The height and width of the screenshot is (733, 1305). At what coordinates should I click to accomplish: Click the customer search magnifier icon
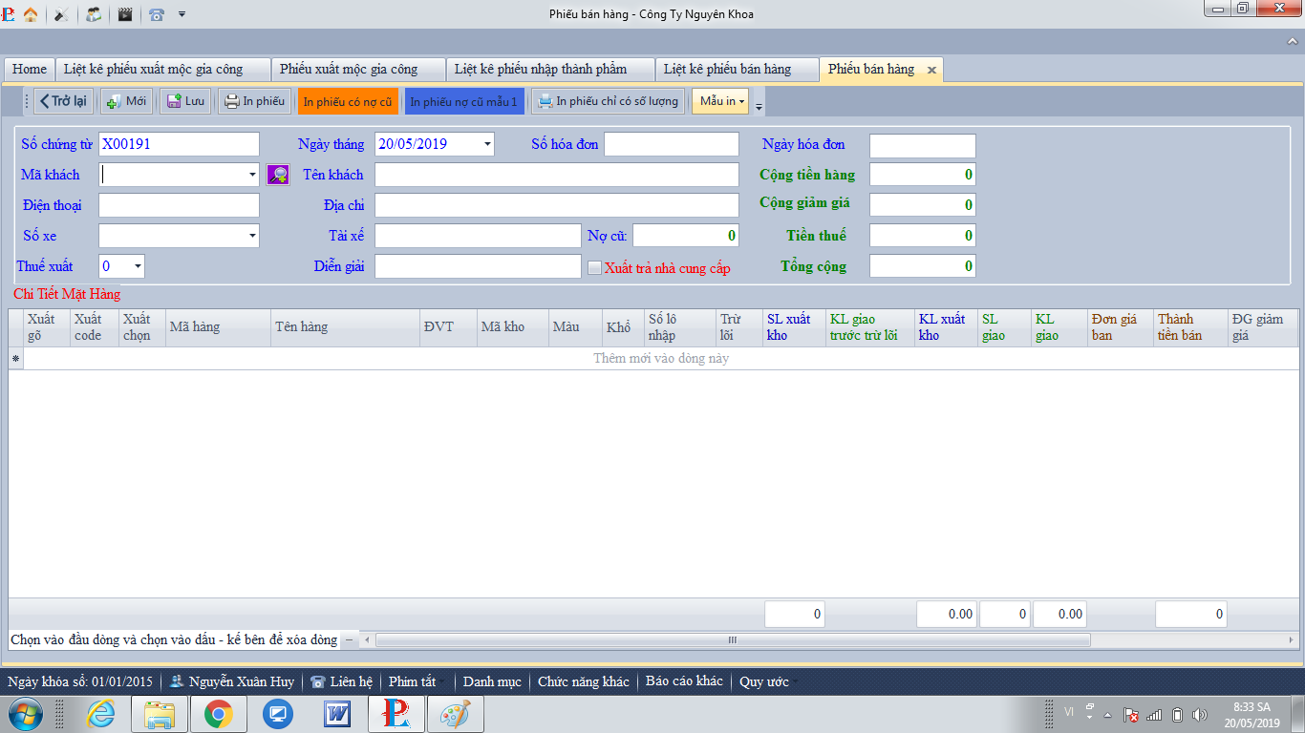pos(278,175)
